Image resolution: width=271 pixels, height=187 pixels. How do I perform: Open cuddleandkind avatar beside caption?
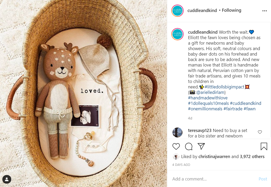pos(177,34)
